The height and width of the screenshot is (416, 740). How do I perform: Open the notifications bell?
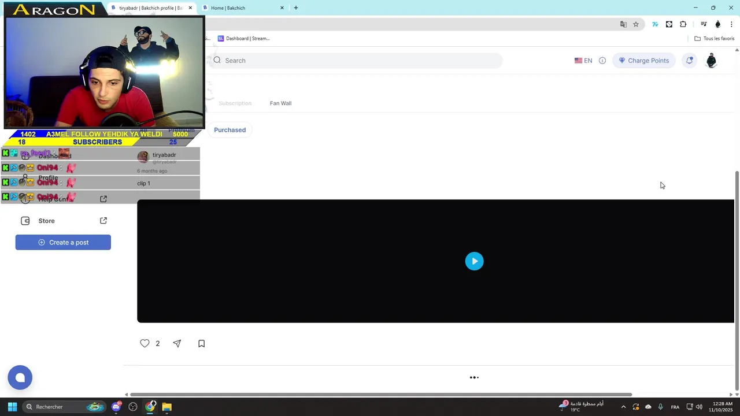click(x=689, y=61)
